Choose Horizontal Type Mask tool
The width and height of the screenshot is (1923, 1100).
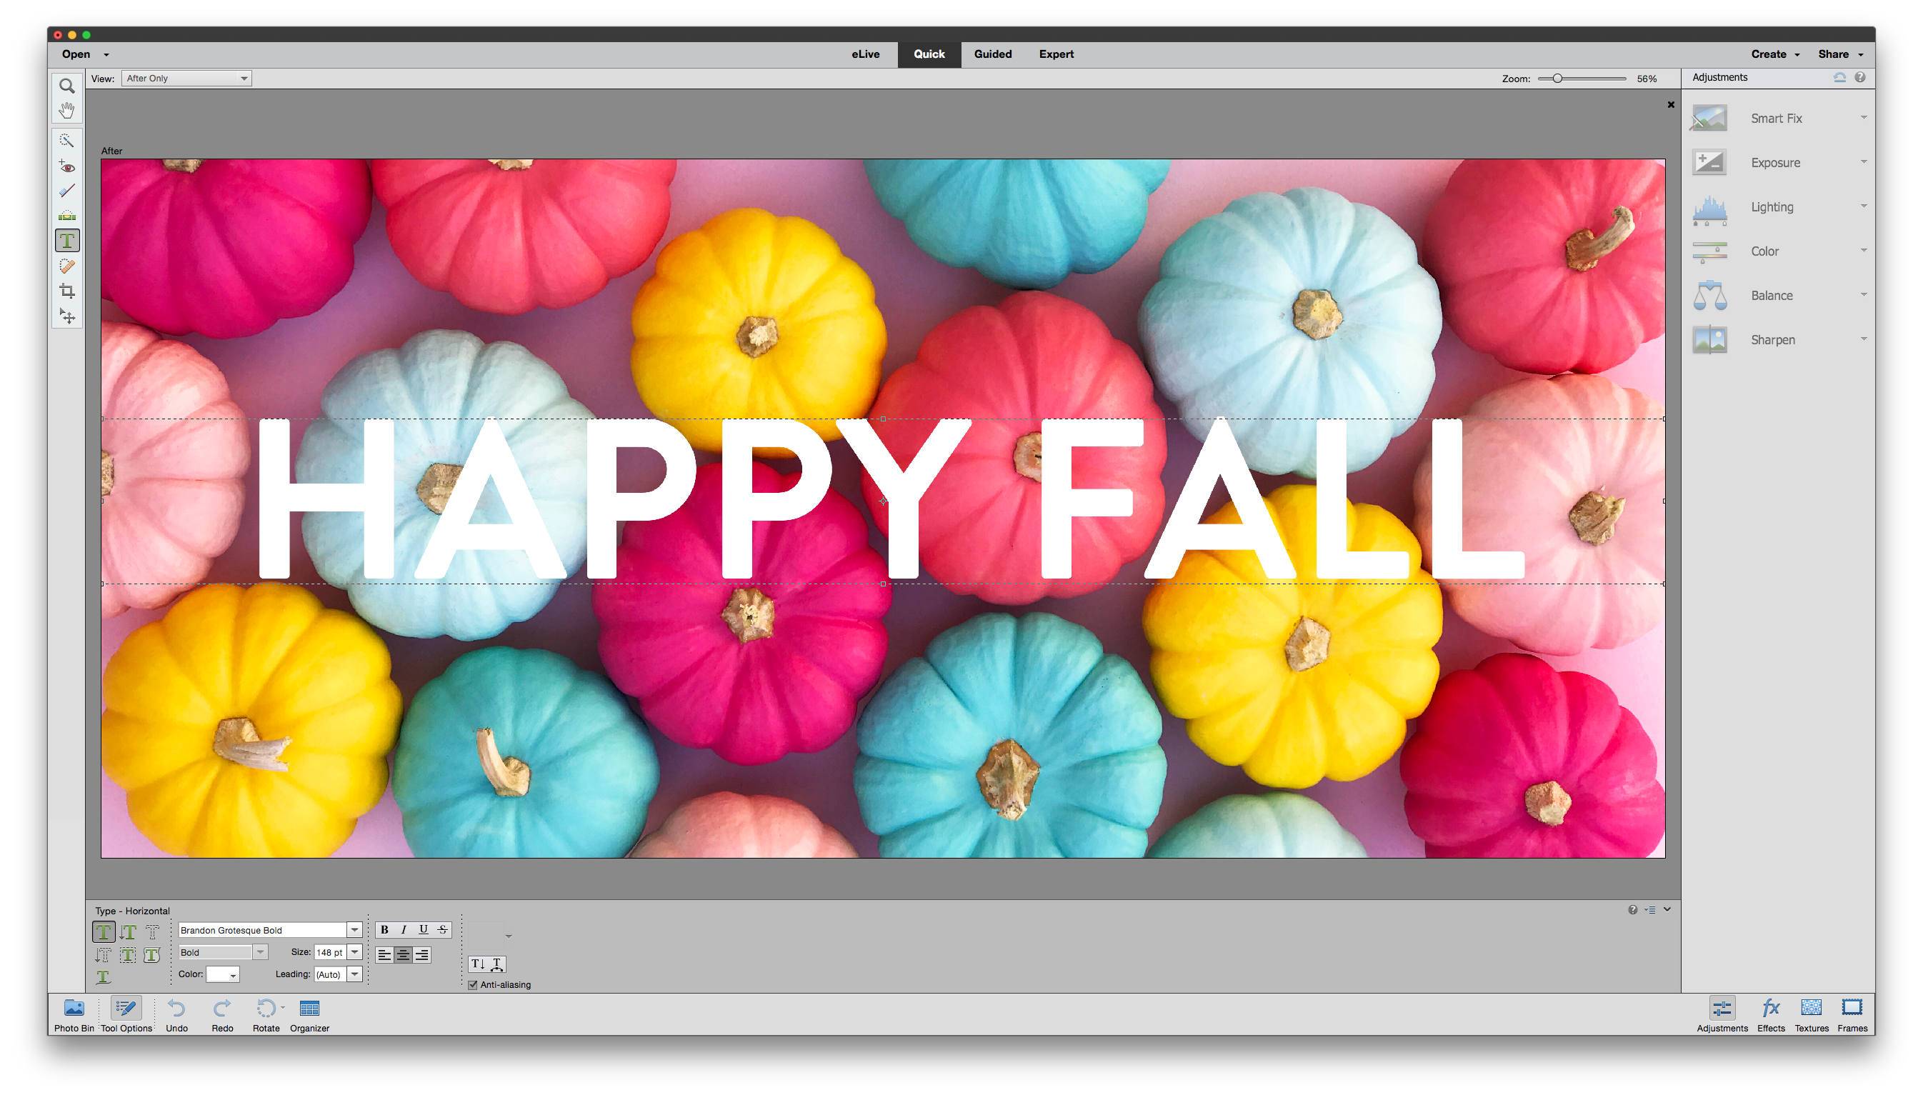pyautogui.click(x=153, y=931)
